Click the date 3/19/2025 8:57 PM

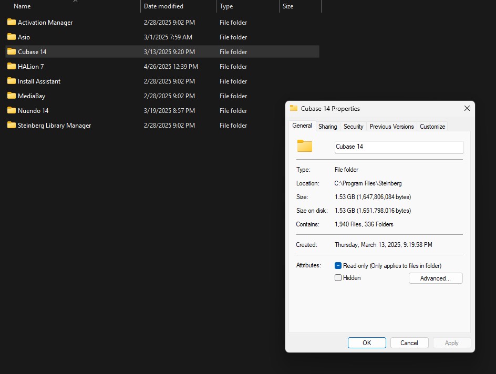169,111
